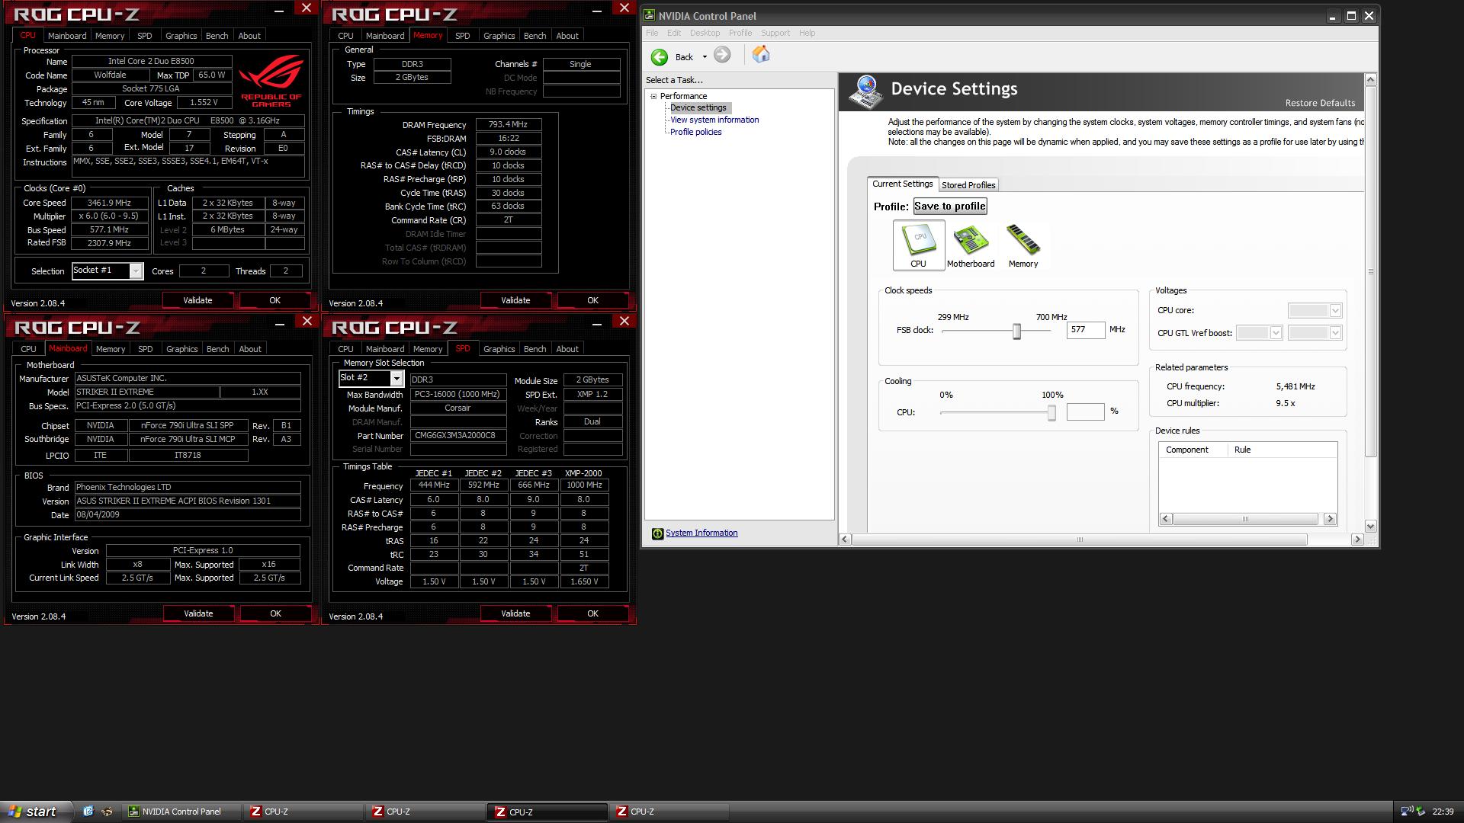Collapse the Performance tree node
The width and height of the screenshot is (1464, 823).
click(x=653, y=96)
